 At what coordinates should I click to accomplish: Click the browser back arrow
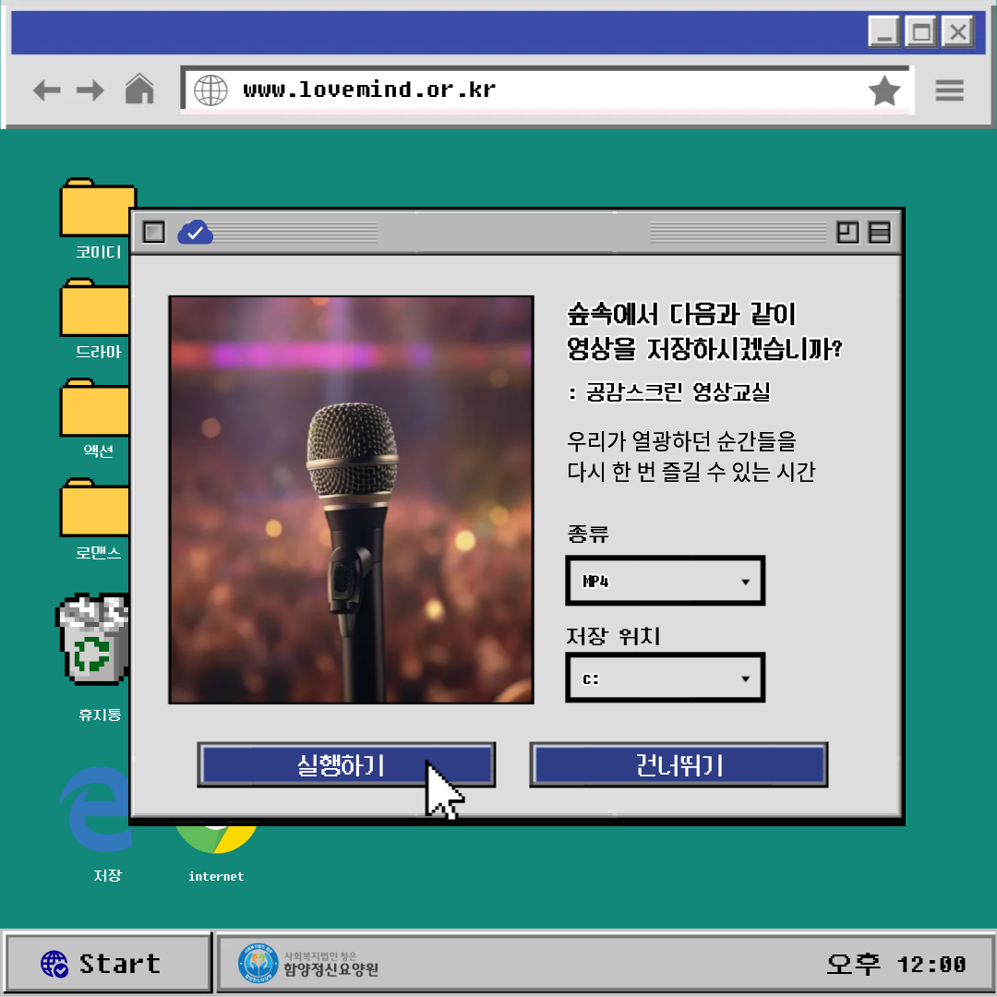click(x=47, y=90)
